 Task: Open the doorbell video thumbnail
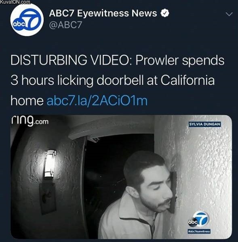[x=121, y=177]
